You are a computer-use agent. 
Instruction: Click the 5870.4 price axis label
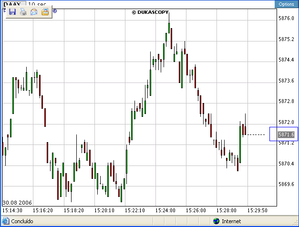click(286, 164)
